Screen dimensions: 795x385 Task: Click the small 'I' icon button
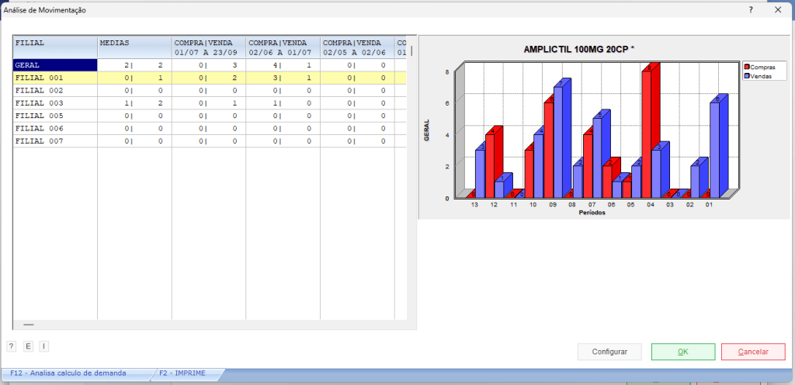[x=43, y=346]
